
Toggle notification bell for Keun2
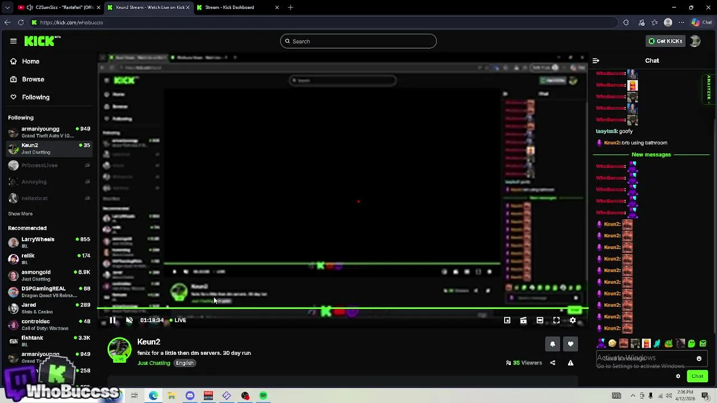coord(552,344)
